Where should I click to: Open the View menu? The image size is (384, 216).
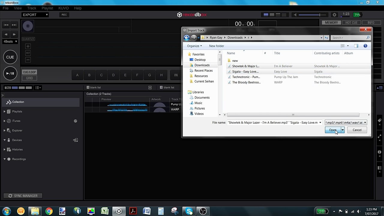click(x=18, y=8)
